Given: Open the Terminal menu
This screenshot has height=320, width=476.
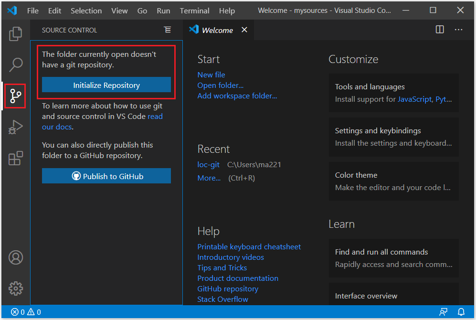Looking at the screenshot, I should point(195,11).
